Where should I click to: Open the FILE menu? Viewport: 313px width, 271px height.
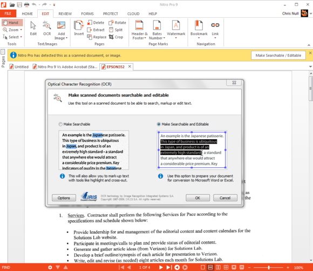click(8, 13)
